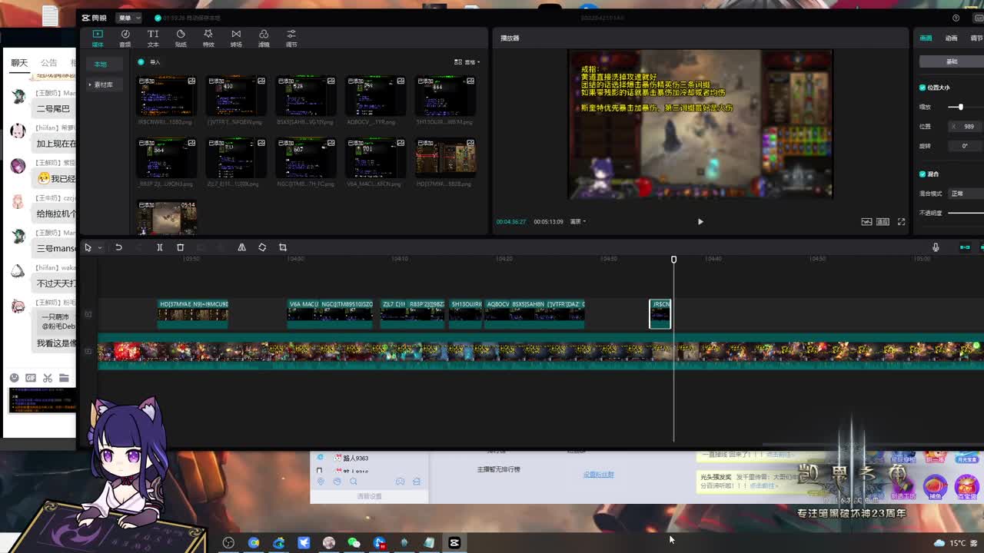Switch to the 画面 properties tab
The width and height of the screenshot is (984, 553).
click(926, 38)
